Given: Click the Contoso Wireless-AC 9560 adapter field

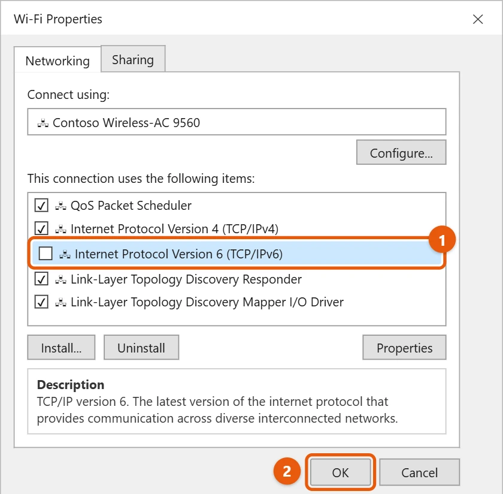Looking at the screenshot, I should pos(237,122).
